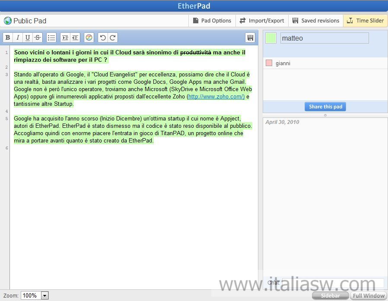The height and width of the screenshot is (301, 388).
Task: Grab the chat panel resize handle dot
Action: coord(325,115)
